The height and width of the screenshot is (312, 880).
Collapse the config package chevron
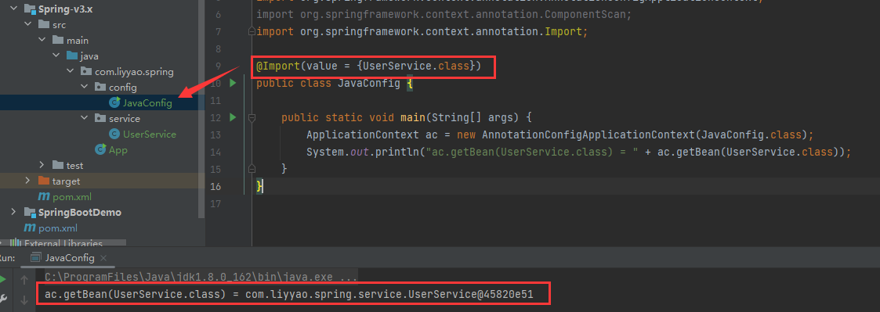(x=84, y=88)
